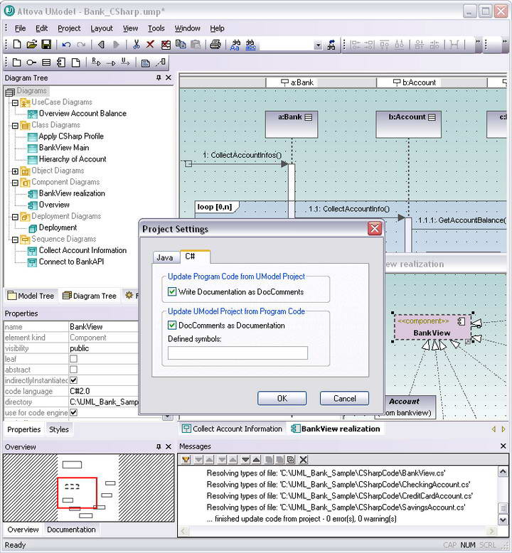
Task: Click the a:Bank lifeline box
Action: coord(292,124)
